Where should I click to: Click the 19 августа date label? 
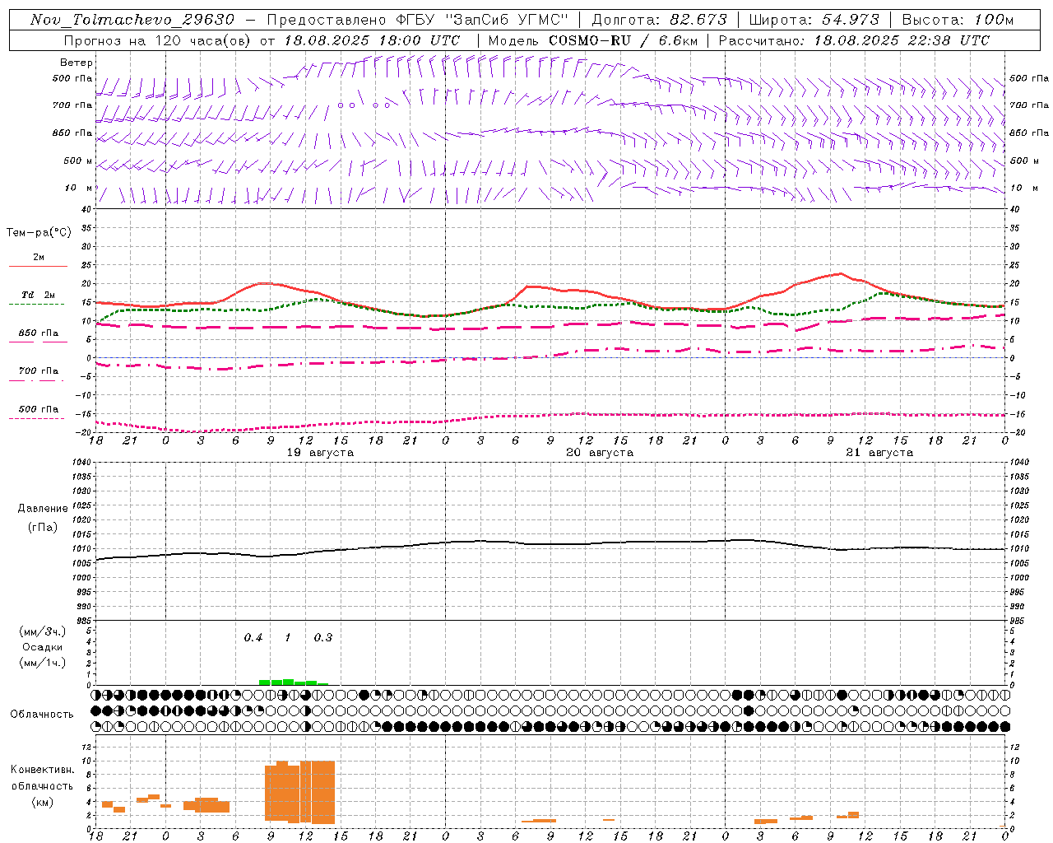pos(320,453)
